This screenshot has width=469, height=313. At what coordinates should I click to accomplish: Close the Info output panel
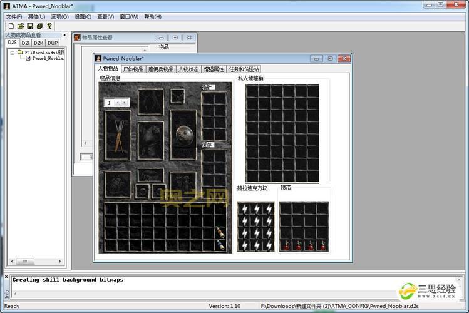point(6,277)
